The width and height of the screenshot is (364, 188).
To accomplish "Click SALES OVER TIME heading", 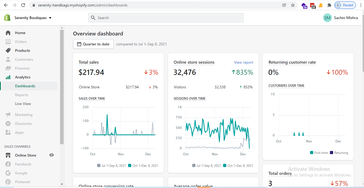I will pos(92,99).
